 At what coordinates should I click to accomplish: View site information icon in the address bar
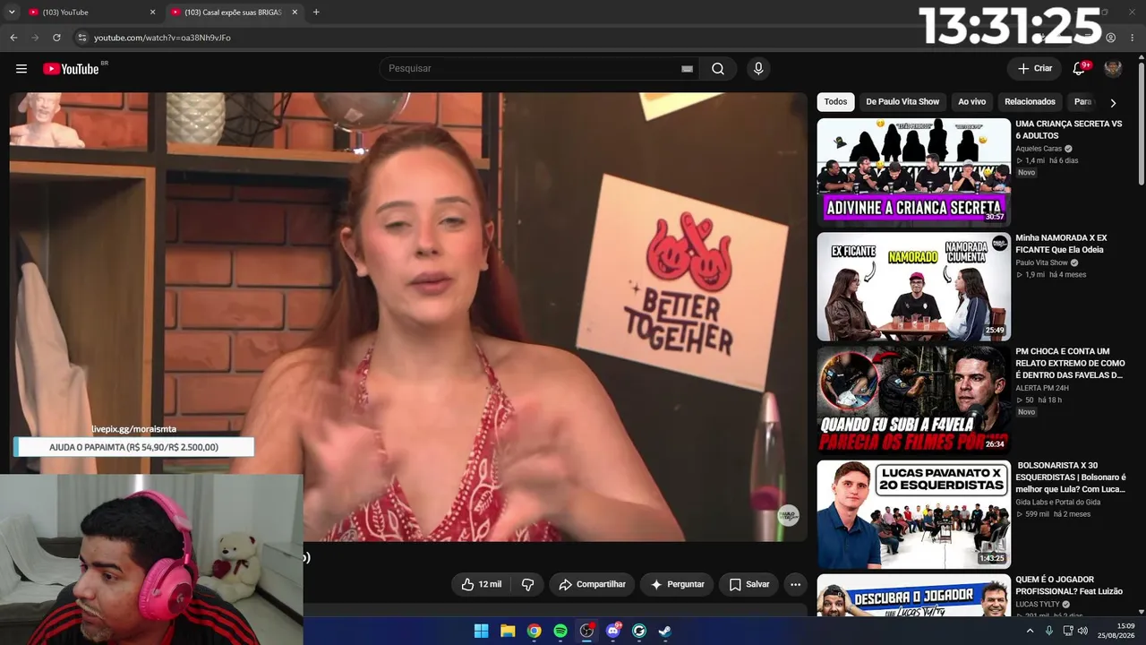pos(81,38)
